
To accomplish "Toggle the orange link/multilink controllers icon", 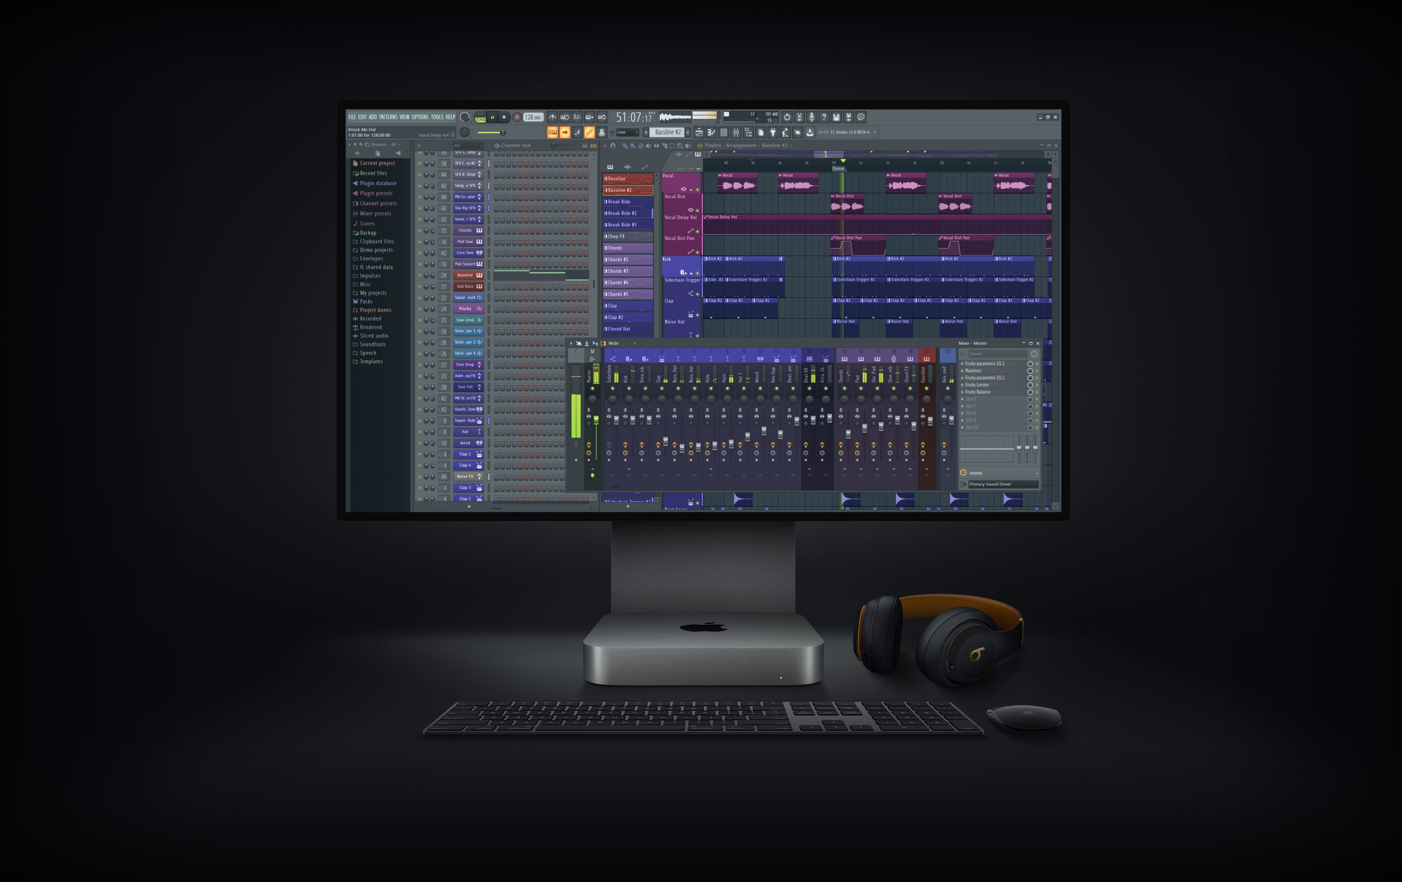I will 589,132.
